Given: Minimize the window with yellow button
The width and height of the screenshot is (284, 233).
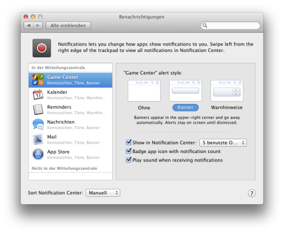Looking at the screenshot, I should [x=33, y=17].
